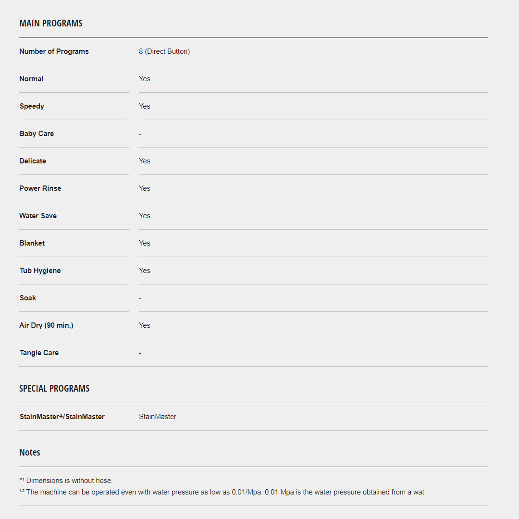Click the 8 (Direct Button) value
Screen dimensions: 519x519
point(164,51)
